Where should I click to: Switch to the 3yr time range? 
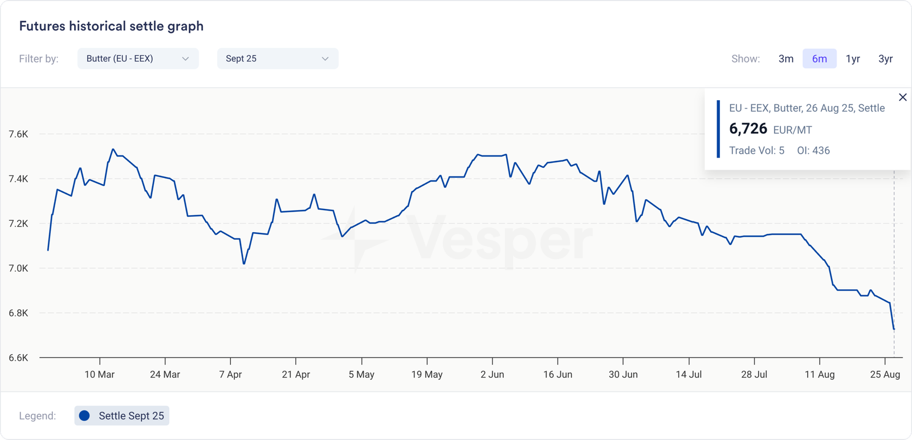(885, 59)
